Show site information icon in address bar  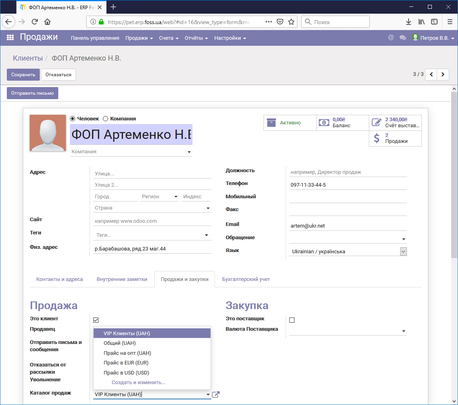point(93,22)
